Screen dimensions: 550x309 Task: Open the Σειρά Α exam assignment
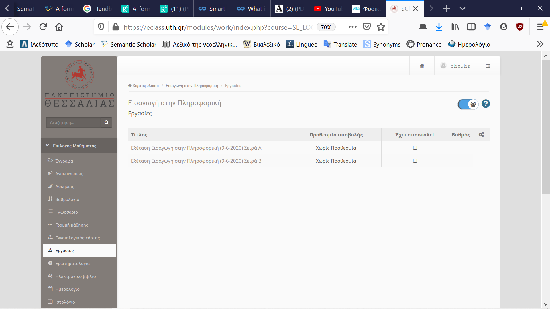(x=196, y=148)
